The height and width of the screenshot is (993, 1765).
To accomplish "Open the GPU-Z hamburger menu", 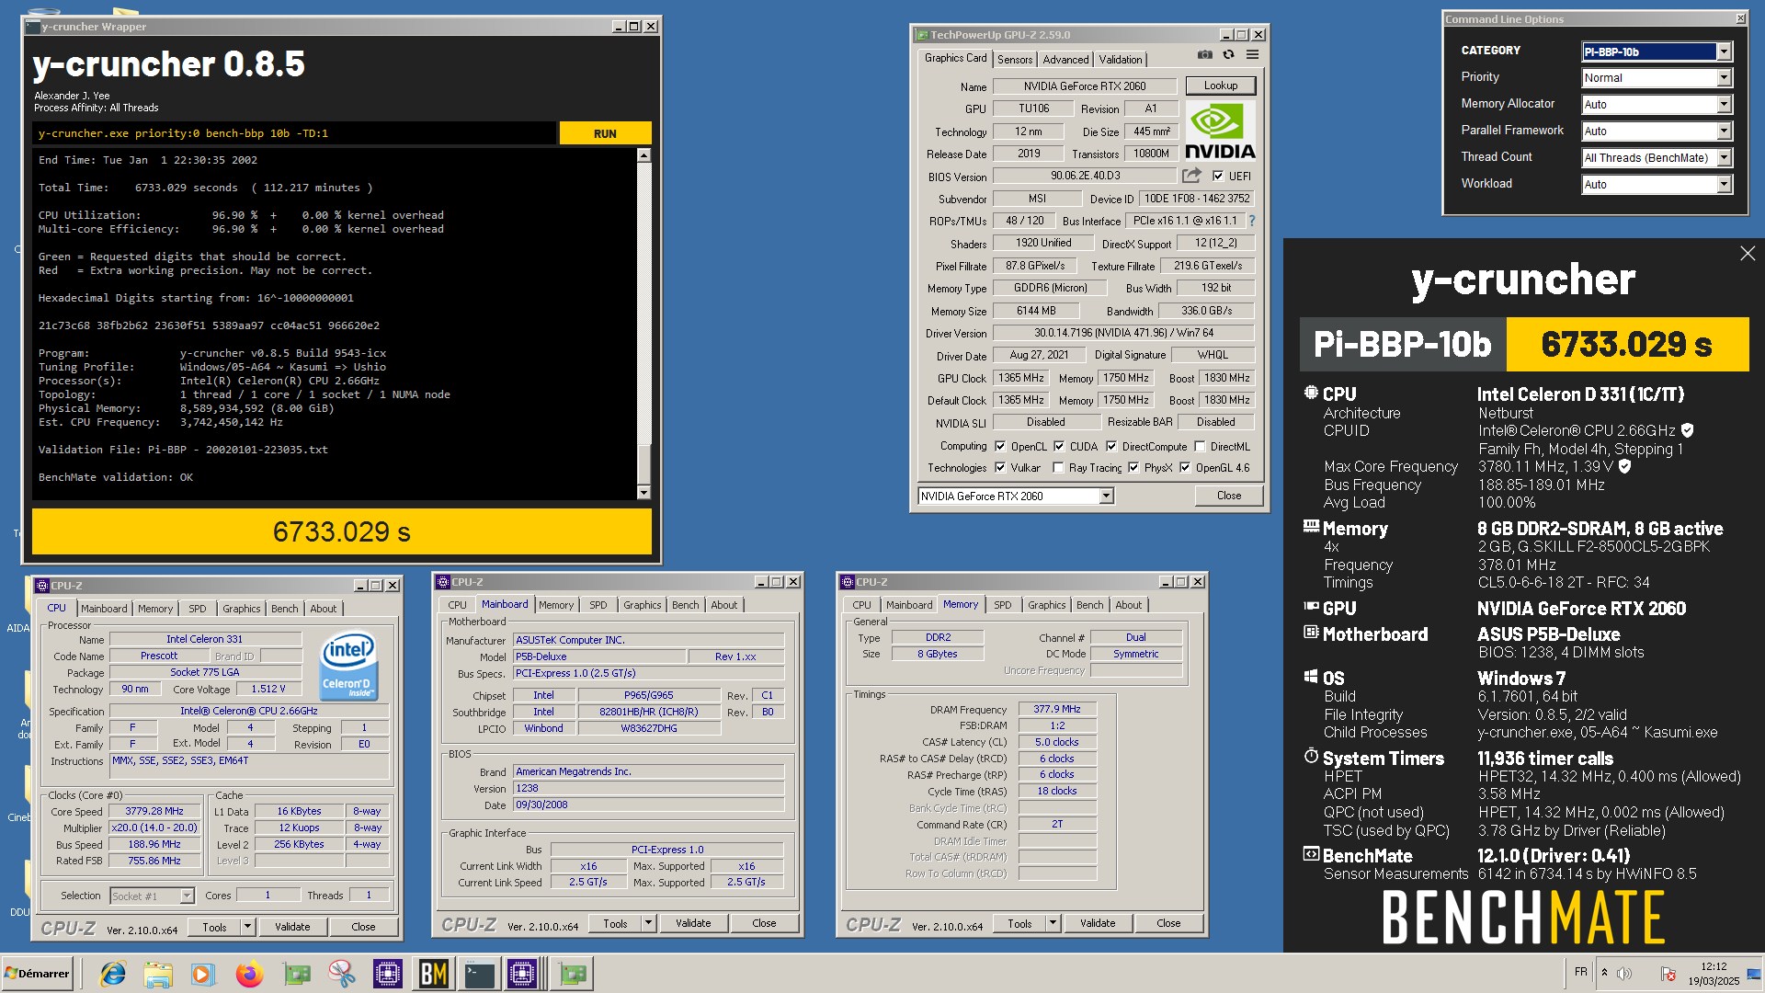I will click(x=1252, y=55).
